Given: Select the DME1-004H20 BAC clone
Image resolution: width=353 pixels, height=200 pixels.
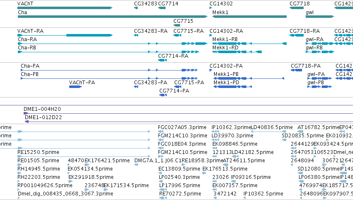Looking at the screenshot, I should point(42,109).
